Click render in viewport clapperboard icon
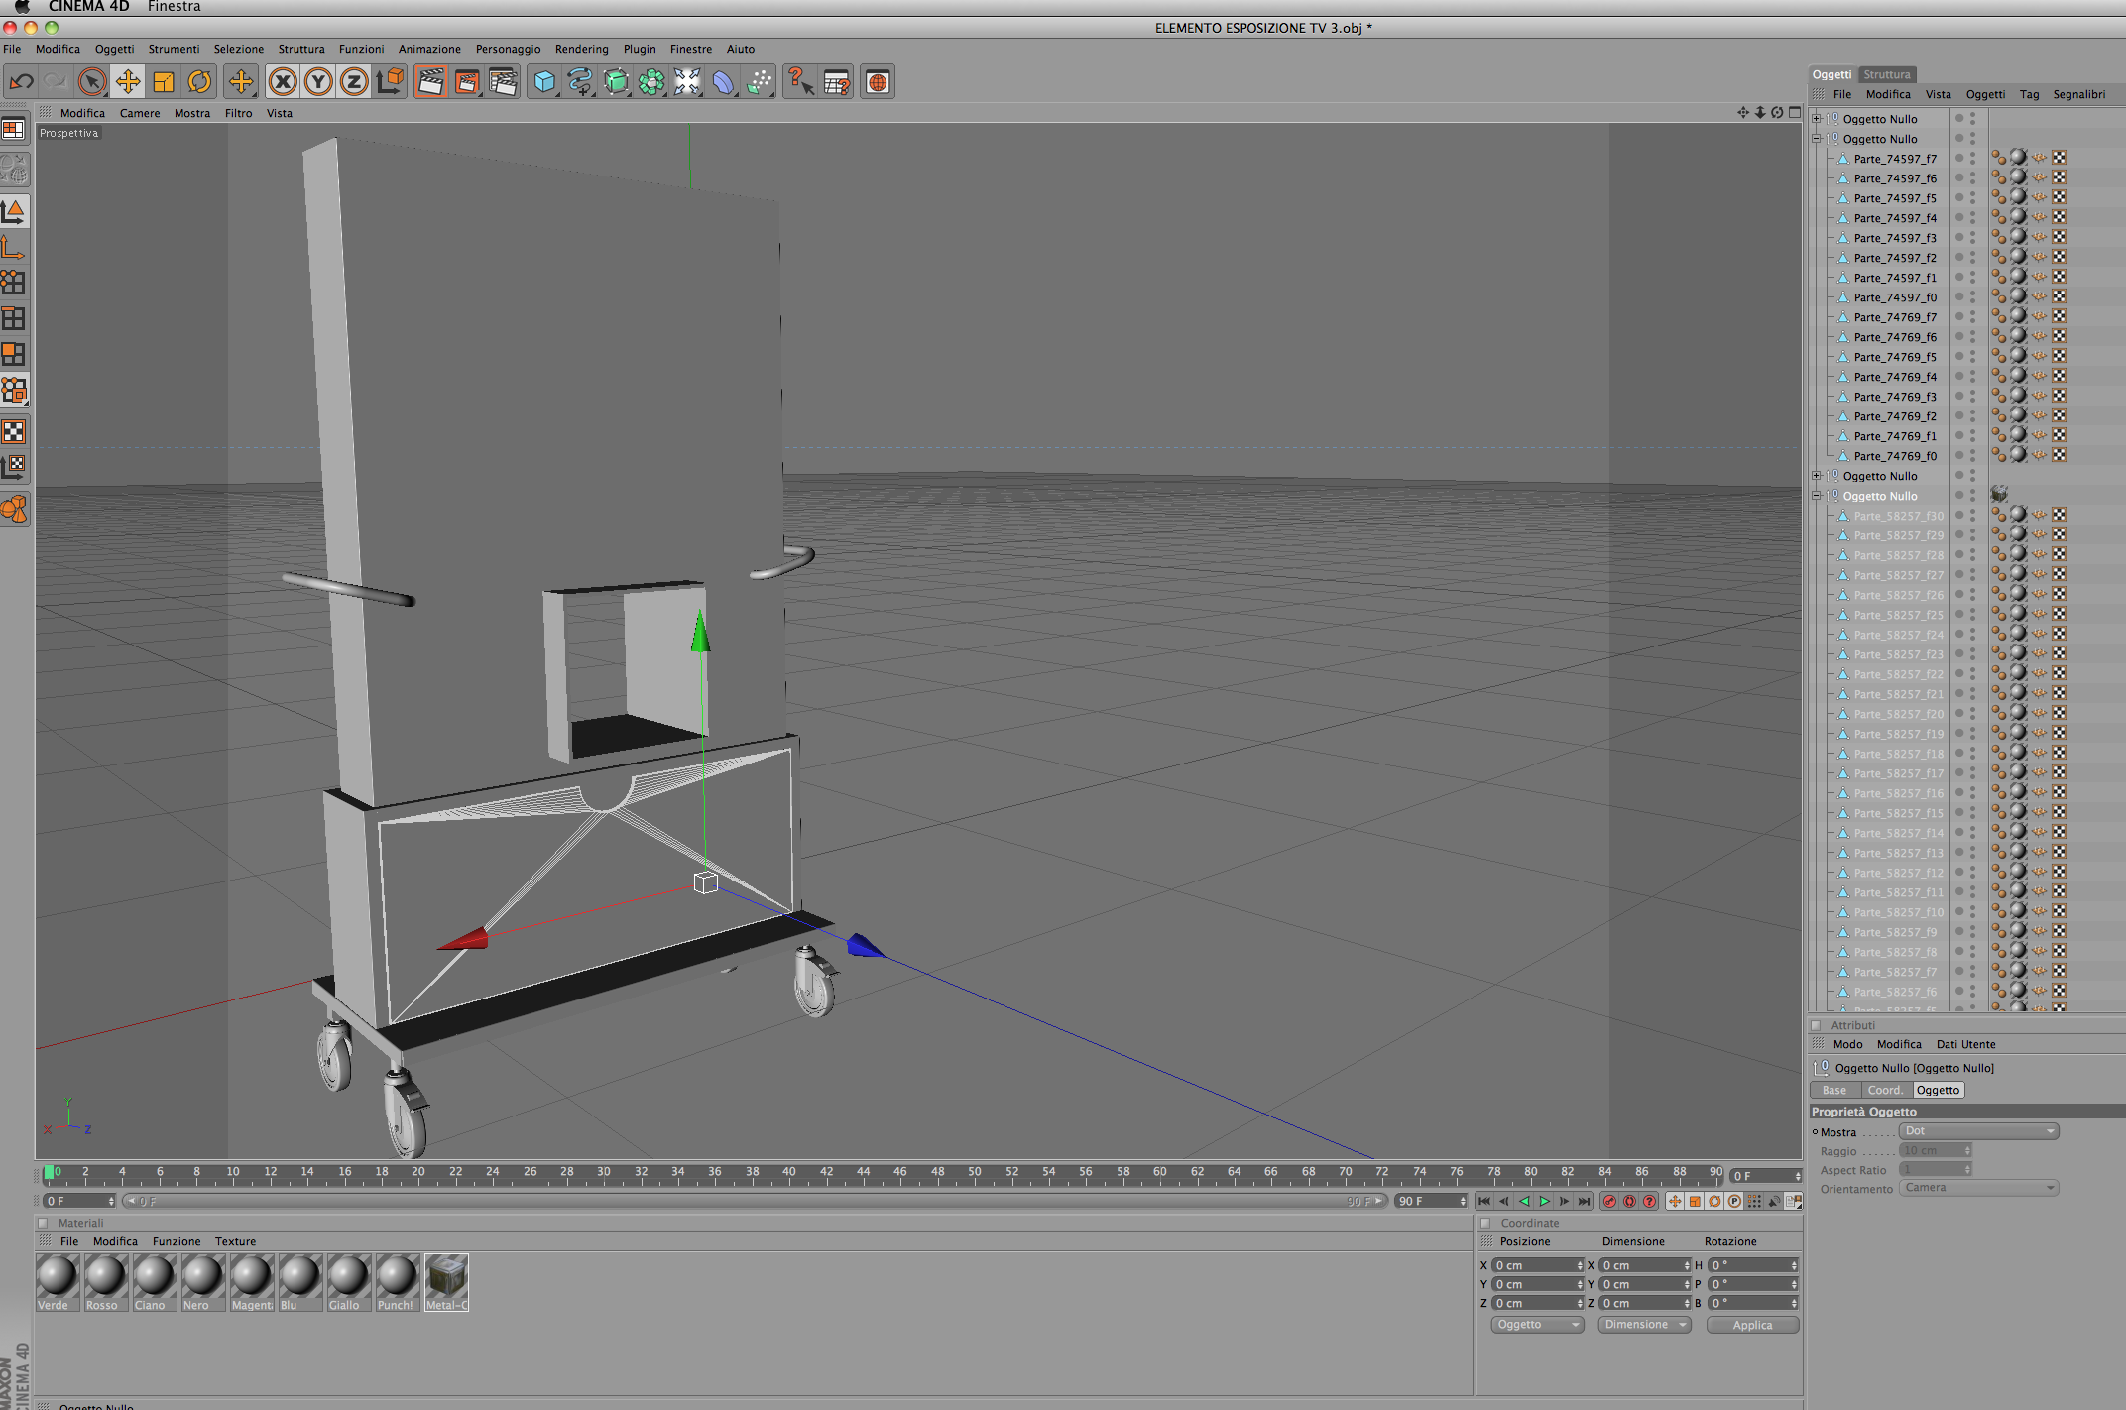The width and height of the screenshot is (2126, 1410). [x=430, y=82]
